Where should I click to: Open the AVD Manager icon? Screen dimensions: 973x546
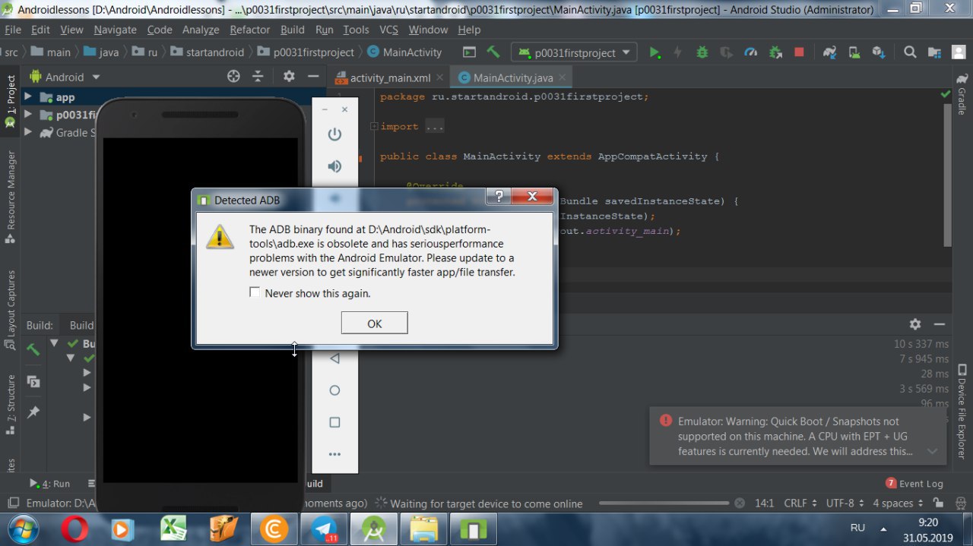tap(854, 52)
